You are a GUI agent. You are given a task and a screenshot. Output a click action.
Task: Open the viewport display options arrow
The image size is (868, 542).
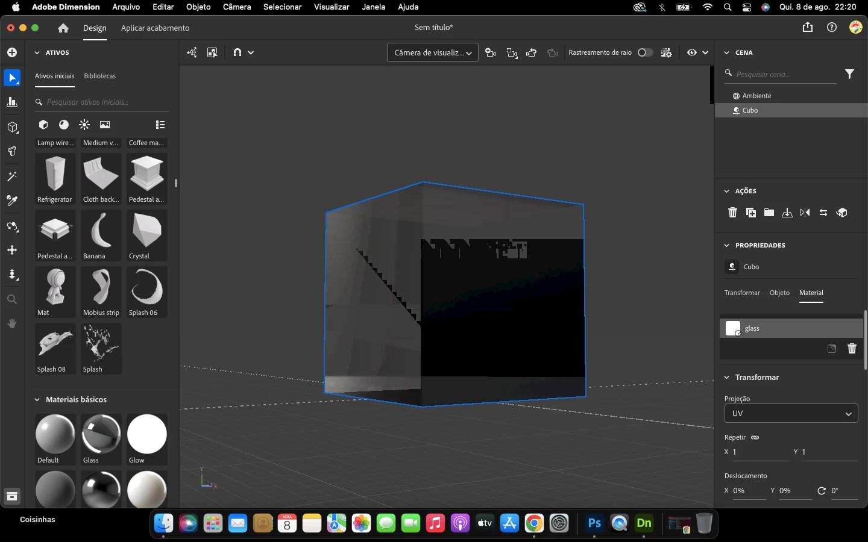click(705, 52)
